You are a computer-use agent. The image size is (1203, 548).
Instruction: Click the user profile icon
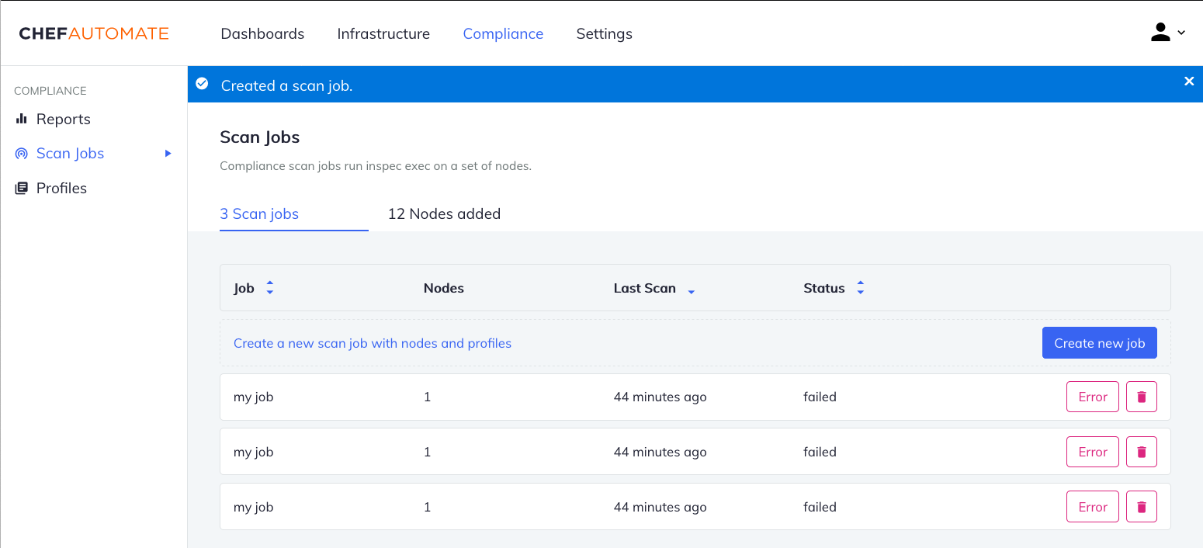coord(1160,33)
